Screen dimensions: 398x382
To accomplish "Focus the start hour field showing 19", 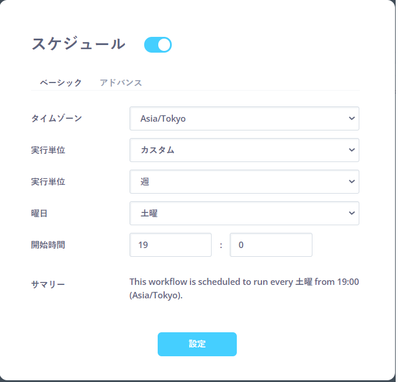I will click(171, 245).
